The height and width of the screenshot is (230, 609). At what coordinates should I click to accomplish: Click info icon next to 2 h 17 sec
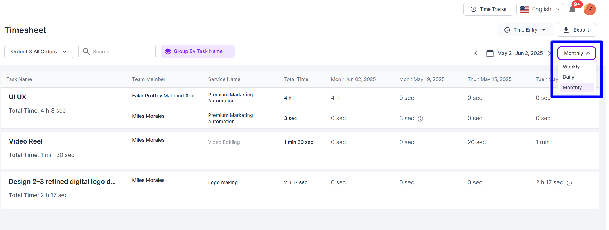click(569, 183)
